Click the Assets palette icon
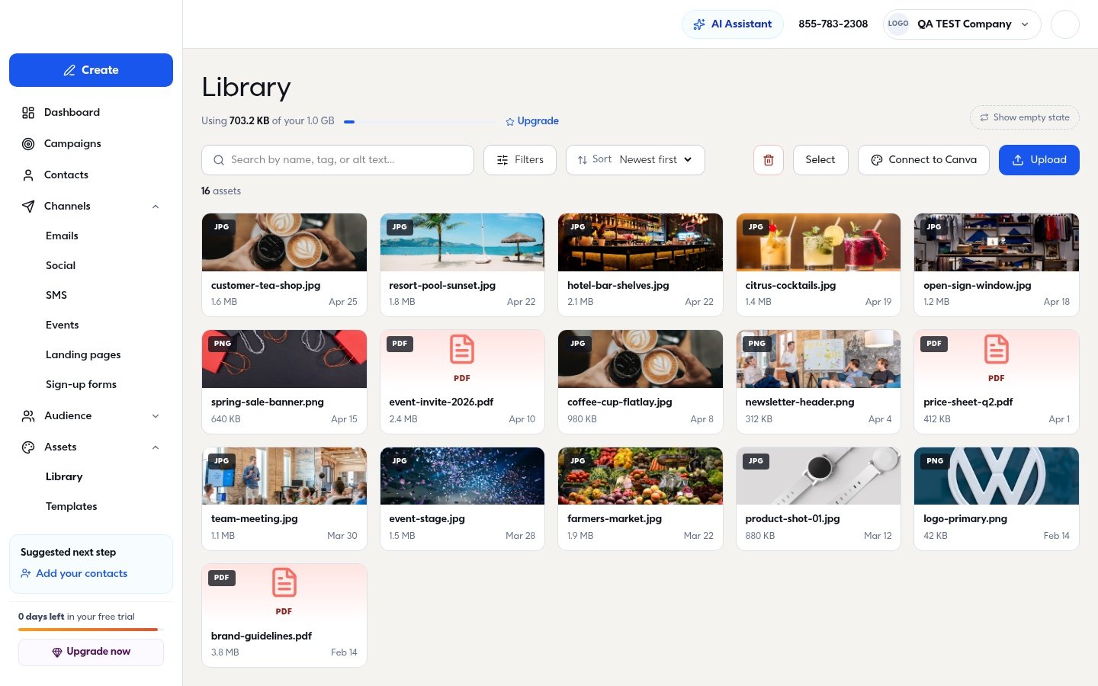 coord(28,447)
